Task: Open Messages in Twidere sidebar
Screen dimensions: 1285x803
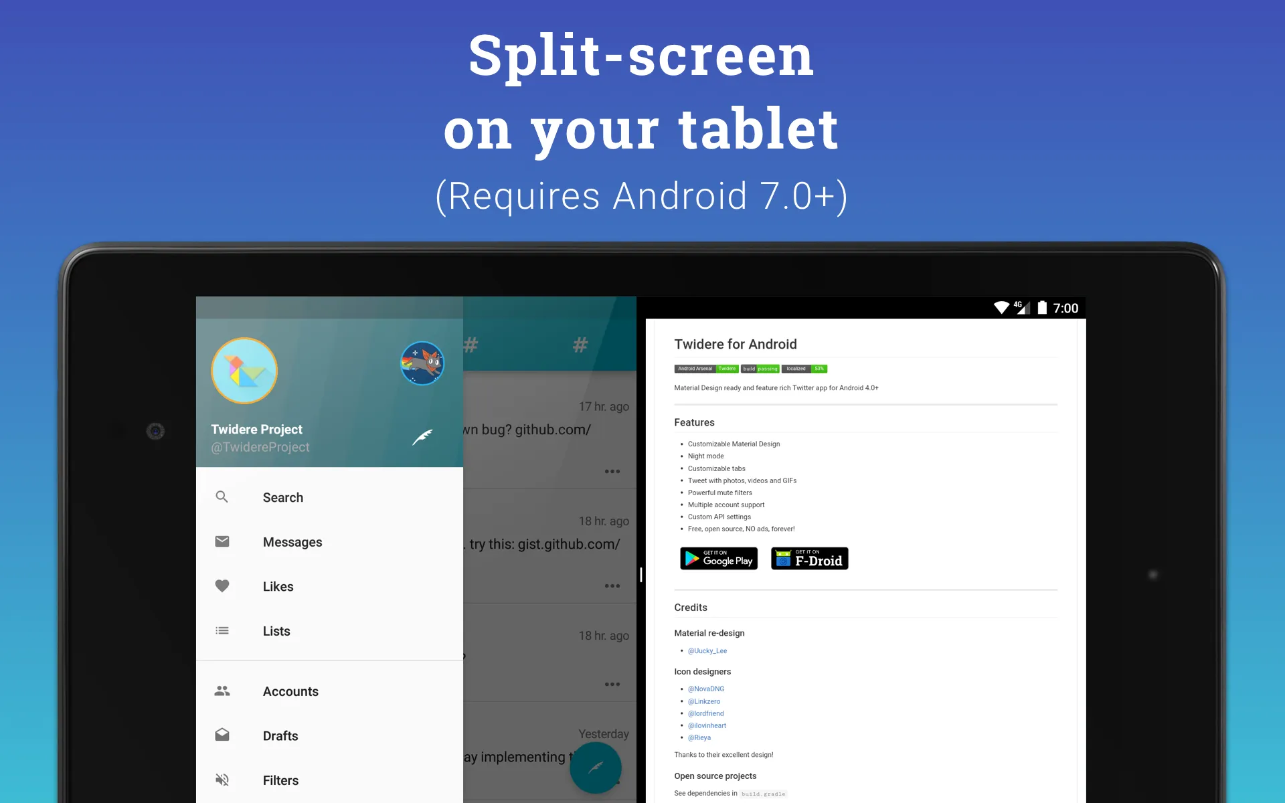Action: point(292,541)
